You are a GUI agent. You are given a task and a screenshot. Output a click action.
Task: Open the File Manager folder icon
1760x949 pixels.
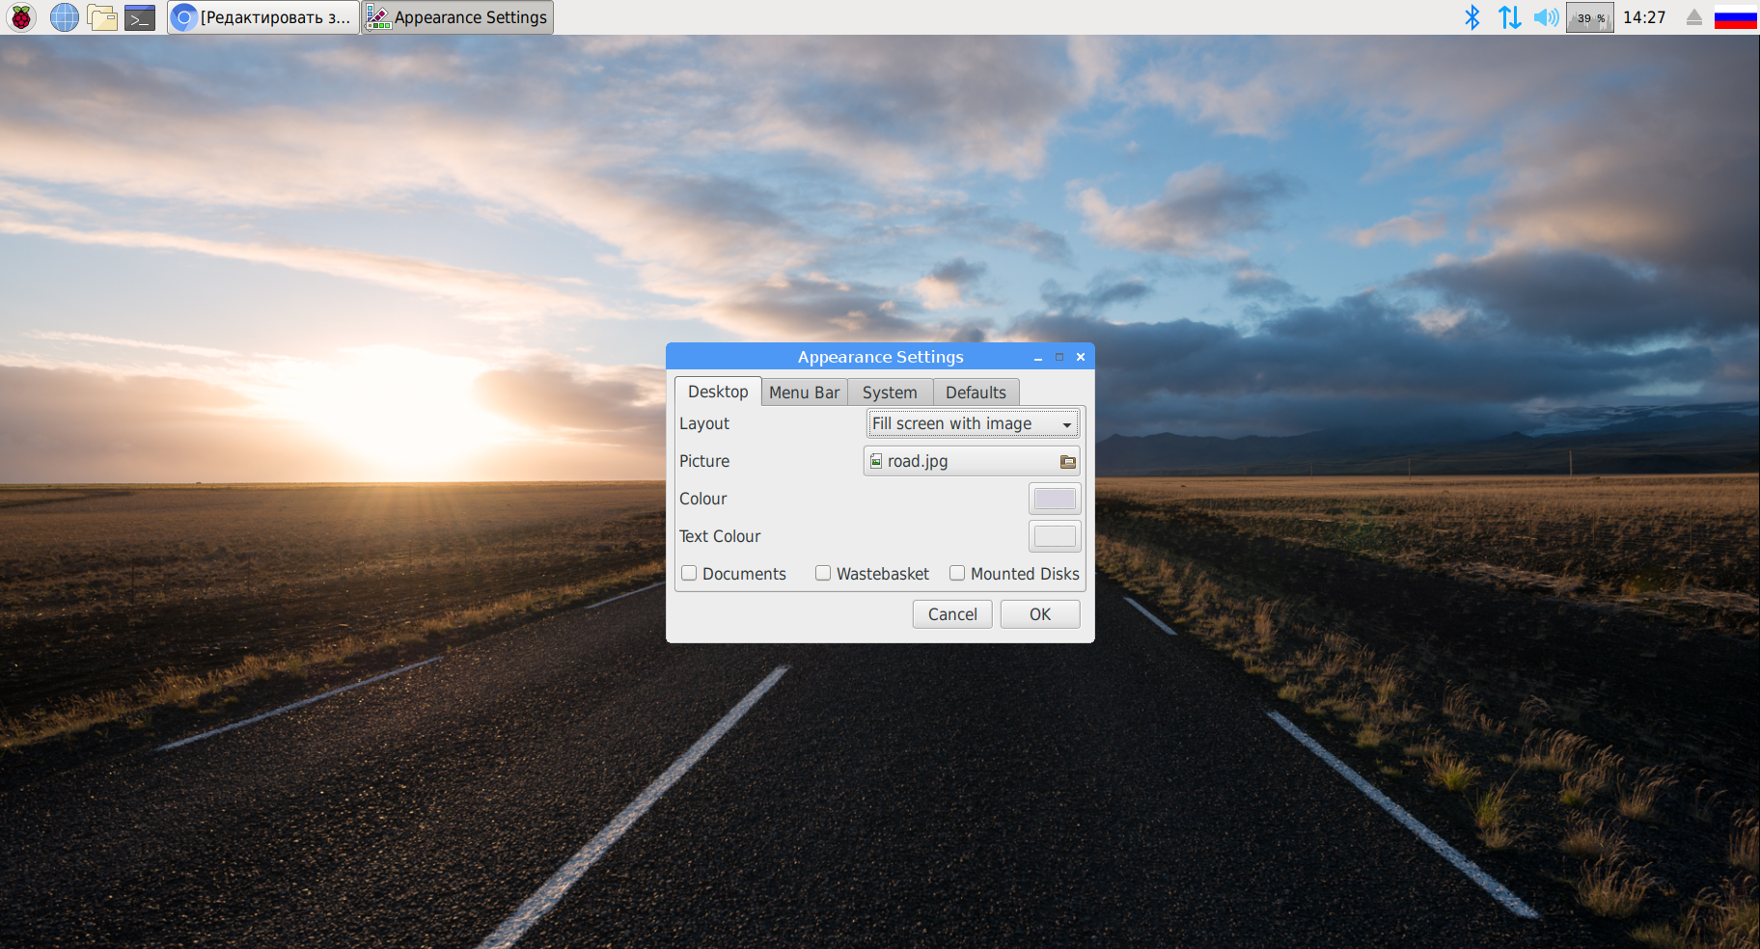[x=102, y=17]
